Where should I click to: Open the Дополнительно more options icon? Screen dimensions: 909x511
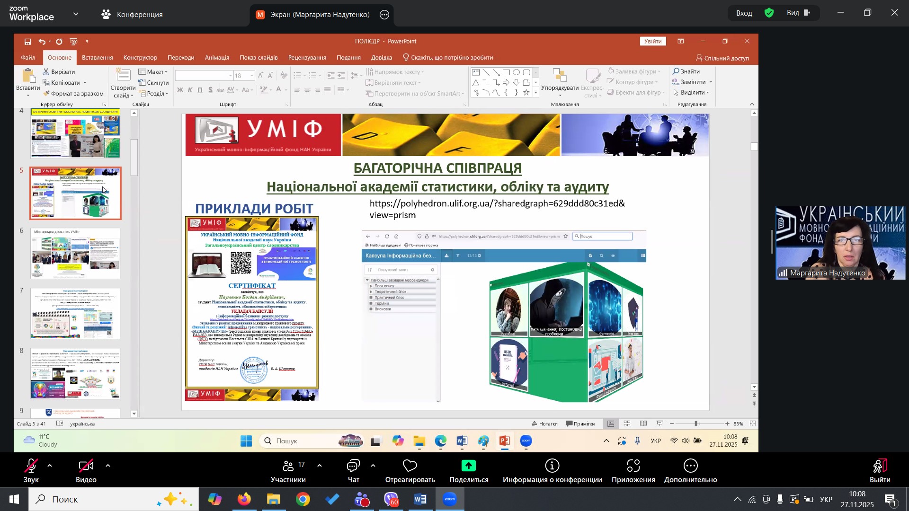point(690,466)
